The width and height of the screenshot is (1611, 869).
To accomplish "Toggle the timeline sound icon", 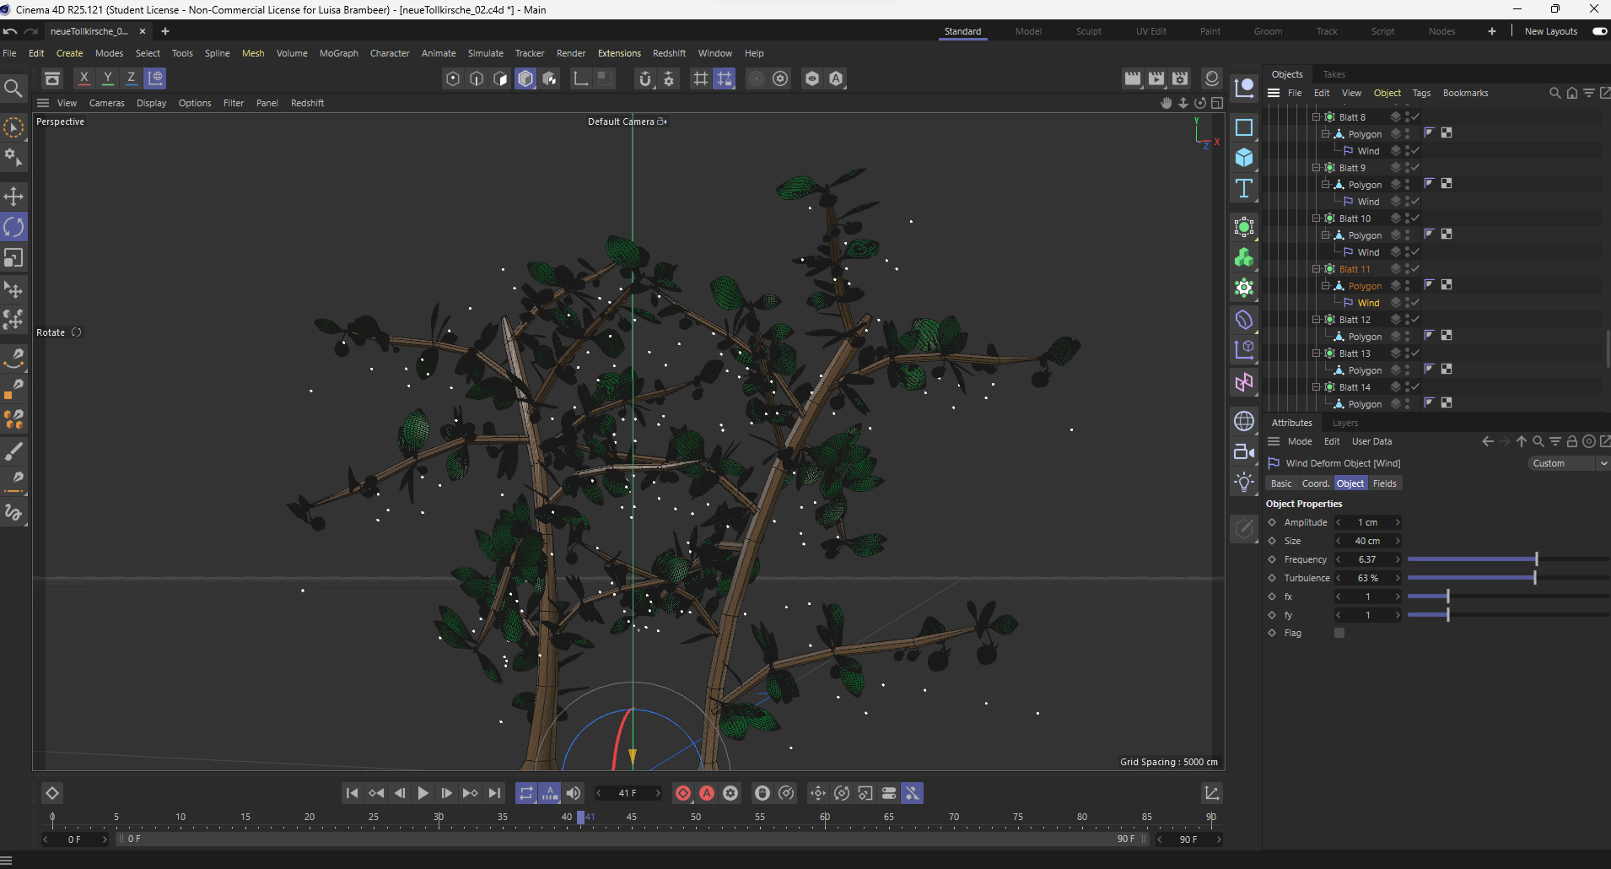I will [574, 793].
